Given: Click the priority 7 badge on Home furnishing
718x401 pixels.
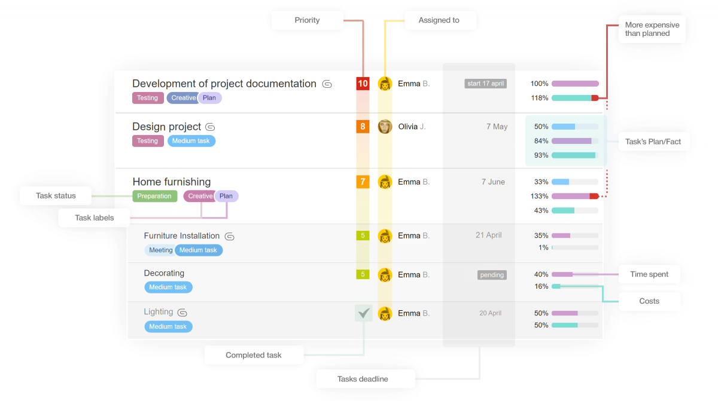Looking at the screenshot, I should pyautogui.click(x=363, y=182).
